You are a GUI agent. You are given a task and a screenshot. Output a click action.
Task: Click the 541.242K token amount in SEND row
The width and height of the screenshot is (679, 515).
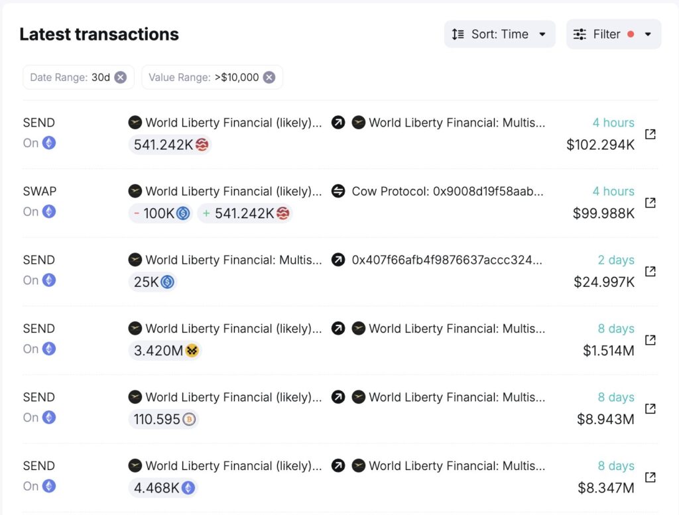(x=170, y=144)
